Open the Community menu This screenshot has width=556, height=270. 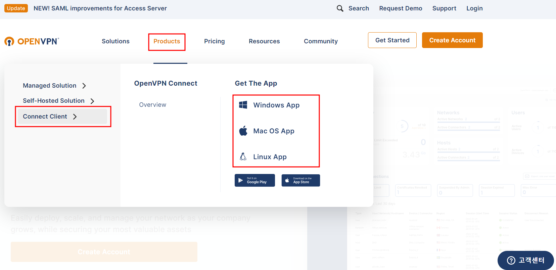[x=321, y=41]
